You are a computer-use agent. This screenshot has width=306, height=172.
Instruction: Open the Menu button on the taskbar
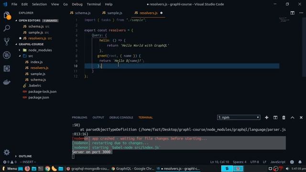coord(10,169)
